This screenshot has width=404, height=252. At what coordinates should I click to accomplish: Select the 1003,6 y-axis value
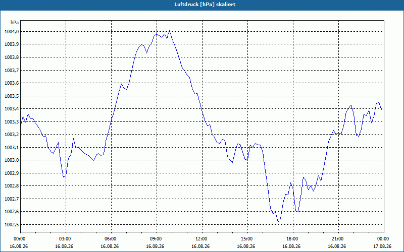coord(12,83)
